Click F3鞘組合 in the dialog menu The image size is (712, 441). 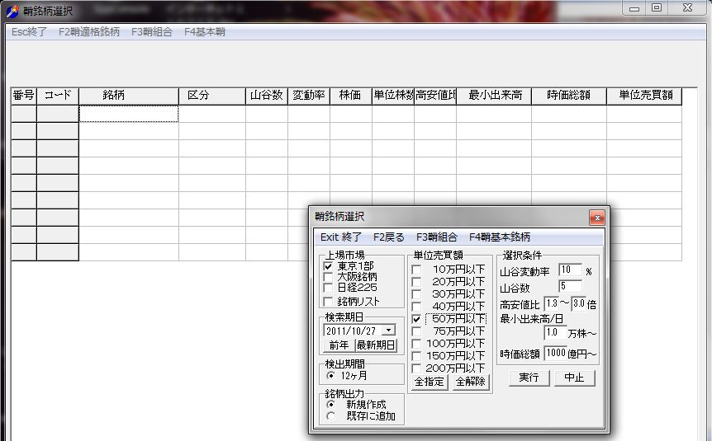pos(436,237)
